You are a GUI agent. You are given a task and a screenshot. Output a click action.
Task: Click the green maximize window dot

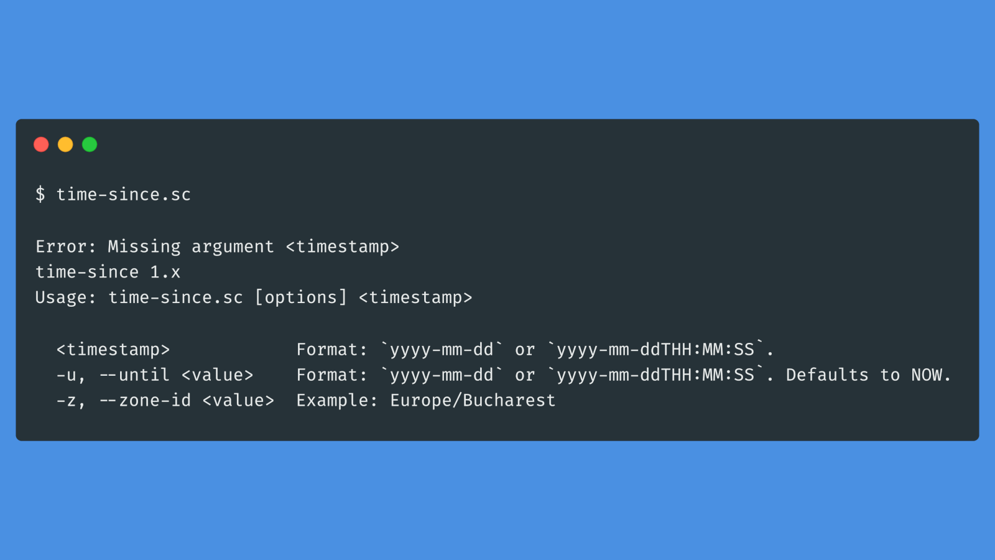90,144
